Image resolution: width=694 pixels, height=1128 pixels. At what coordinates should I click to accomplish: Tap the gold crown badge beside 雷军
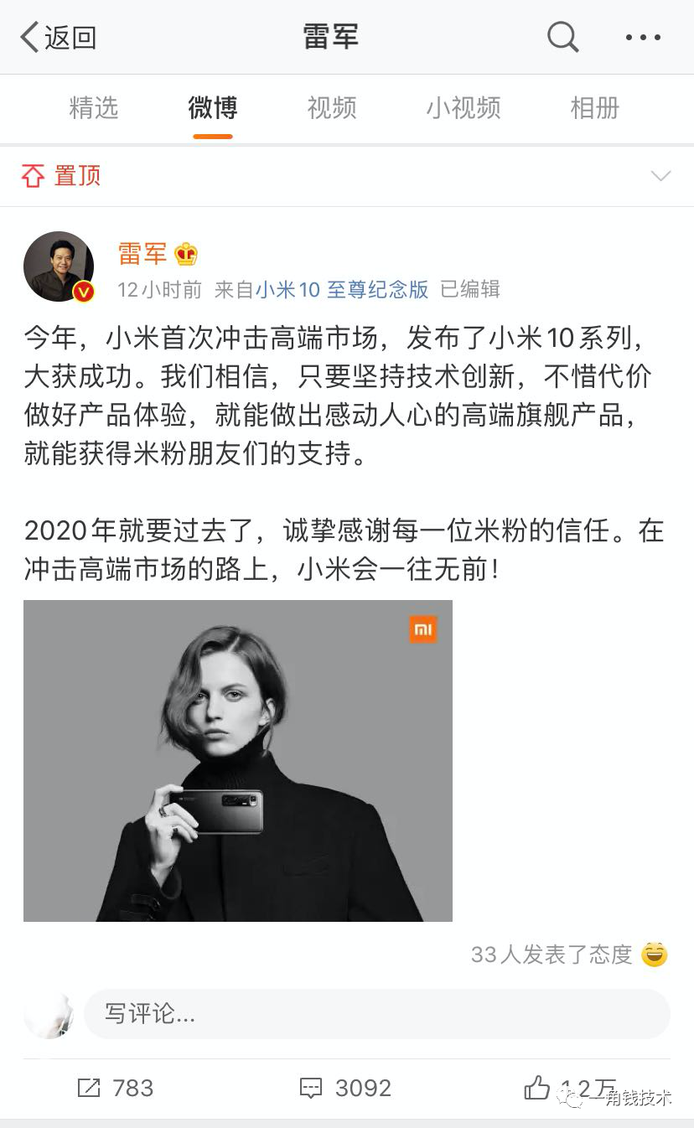[x=186, y=253]
